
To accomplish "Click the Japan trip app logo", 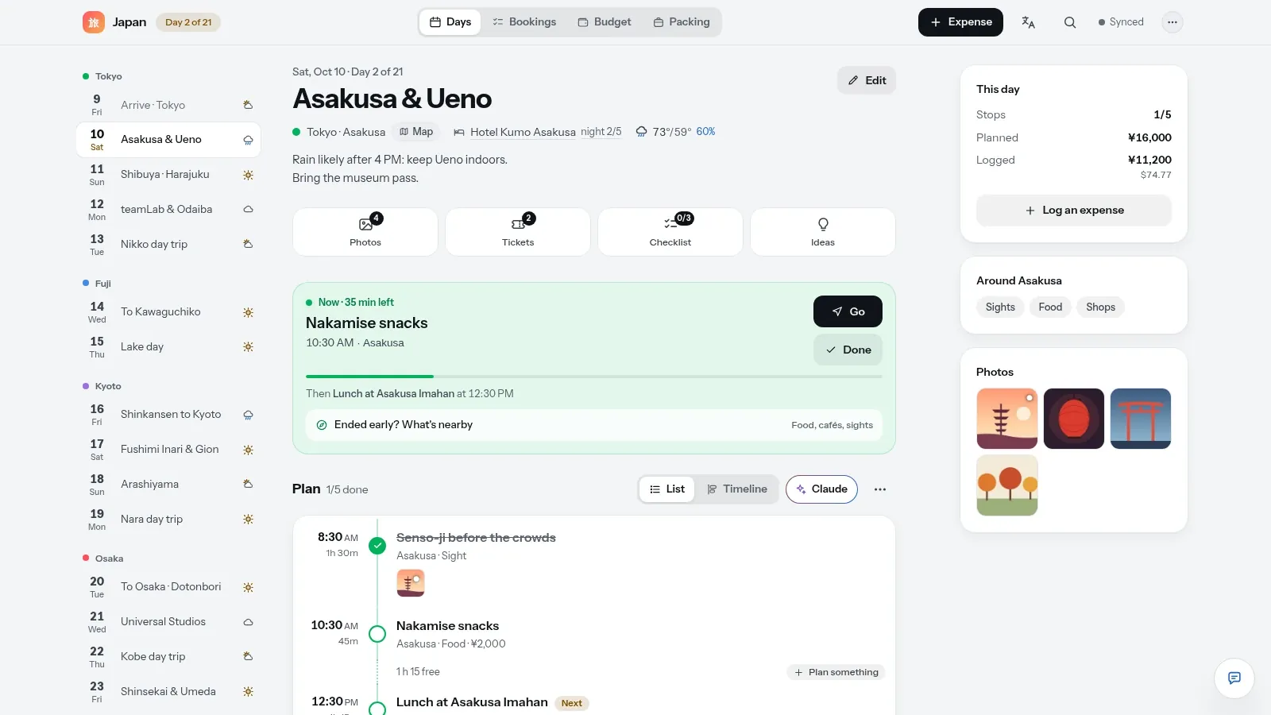I will coord(94,22).
